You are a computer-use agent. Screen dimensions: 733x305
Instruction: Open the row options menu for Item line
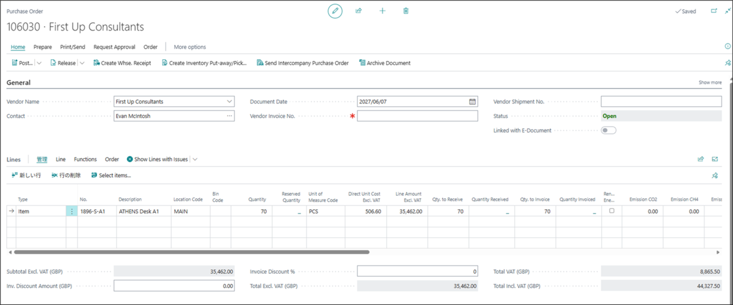pos(72,211)
